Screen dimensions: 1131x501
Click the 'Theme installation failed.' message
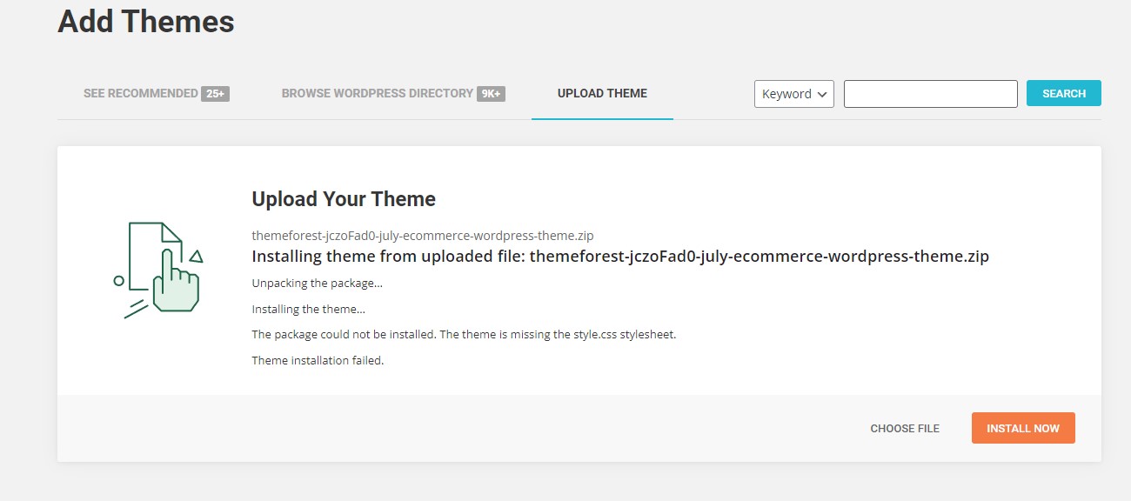tap(318, 360)
